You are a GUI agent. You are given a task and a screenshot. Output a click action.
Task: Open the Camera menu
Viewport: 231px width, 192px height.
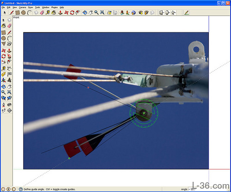(23, 7)
